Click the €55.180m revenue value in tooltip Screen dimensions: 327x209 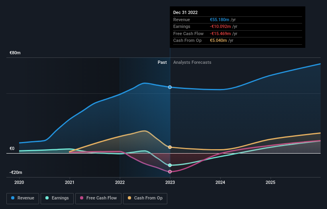[219, 20]
